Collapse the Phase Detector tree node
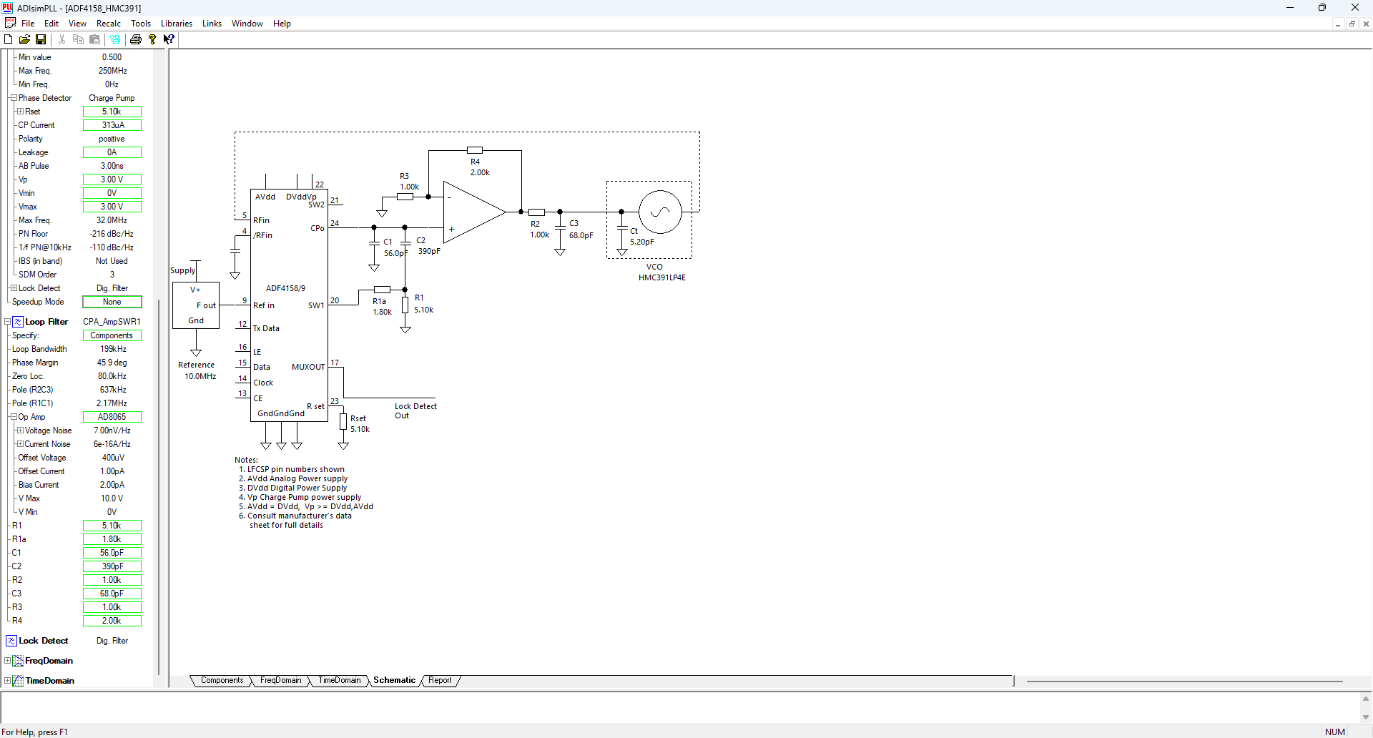 click(x=14, y=98)
